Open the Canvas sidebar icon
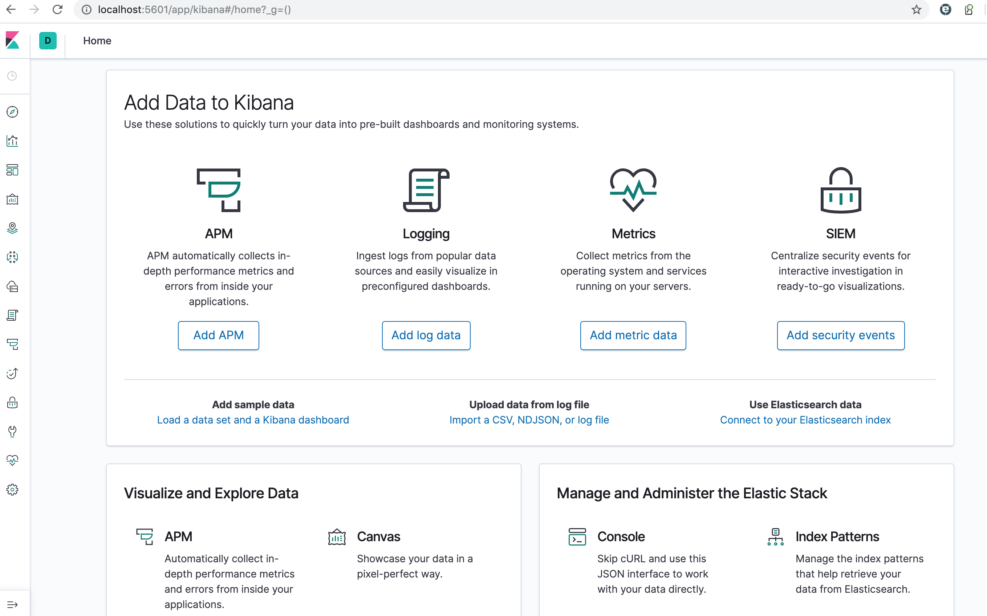 pyautogui.click(x=12, y=200)
